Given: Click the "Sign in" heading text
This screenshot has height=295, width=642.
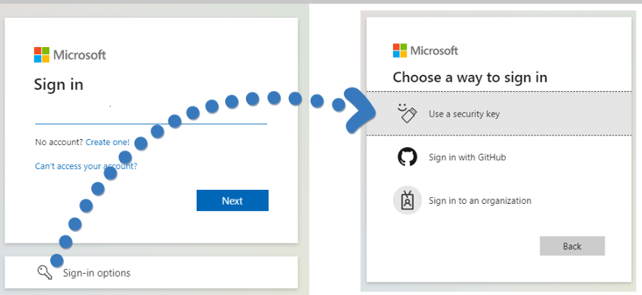Looking at the screenshot, I should (59, 85).
